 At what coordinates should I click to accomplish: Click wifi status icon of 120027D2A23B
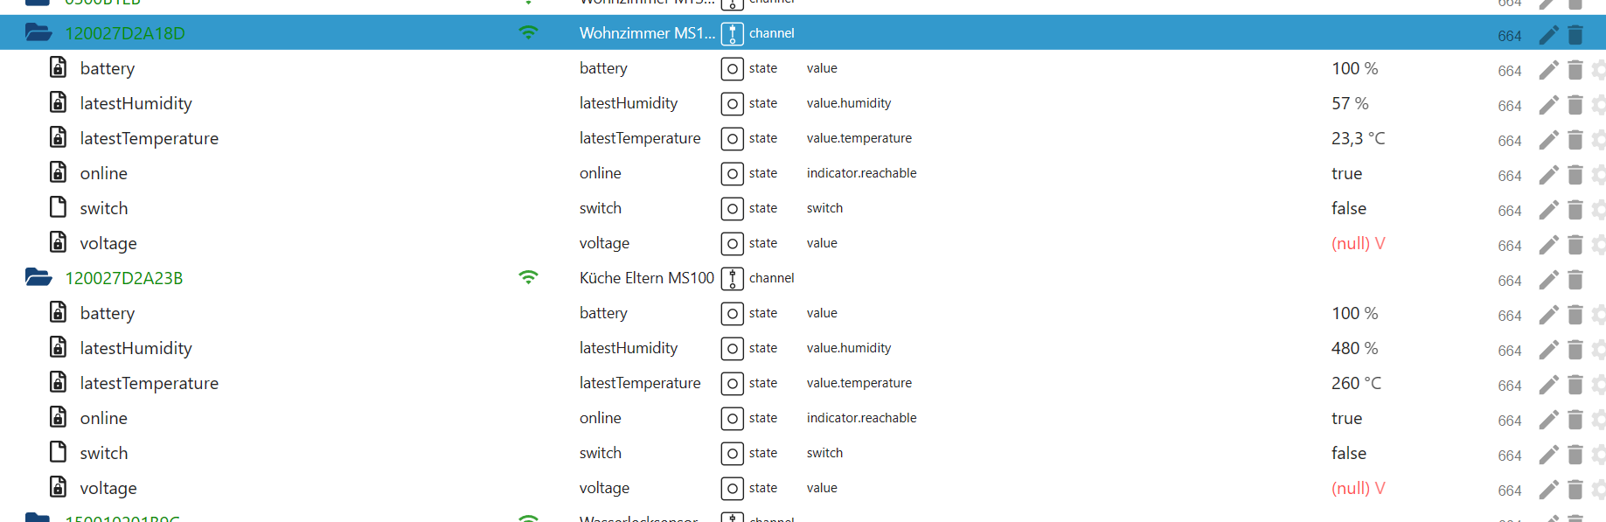point(528,277)
